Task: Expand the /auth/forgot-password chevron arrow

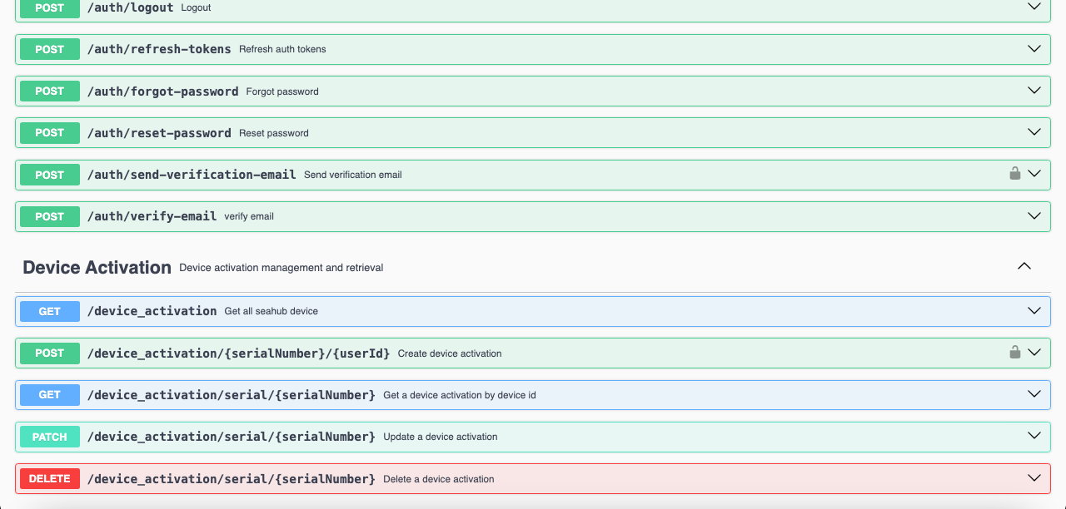Action: [1034, 91]
